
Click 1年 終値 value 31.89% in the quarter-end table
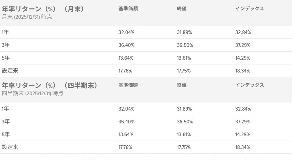click(x=184, y=109)
